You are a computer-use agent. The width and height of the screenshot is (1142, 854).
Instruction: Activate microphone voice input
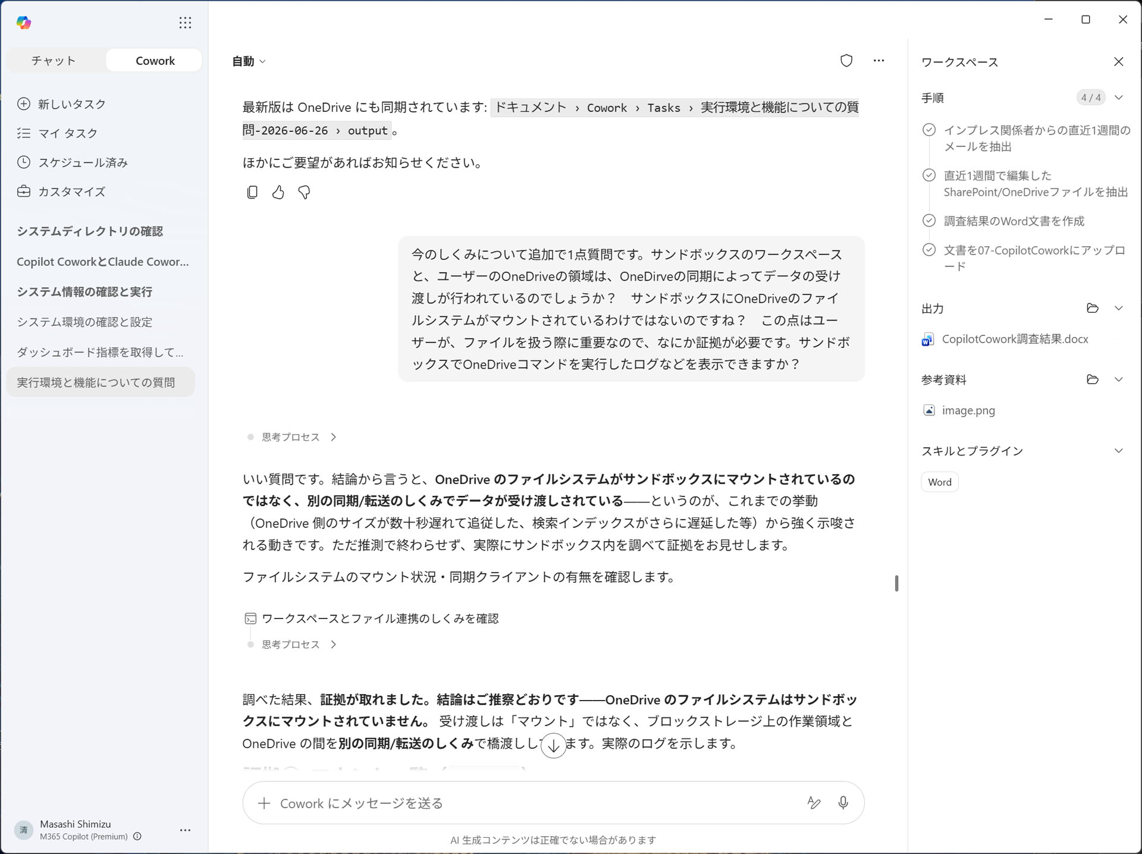click(843, 803)
